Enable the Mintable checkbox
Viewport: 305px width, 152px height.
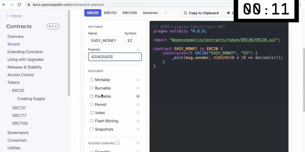pos(91,80)
